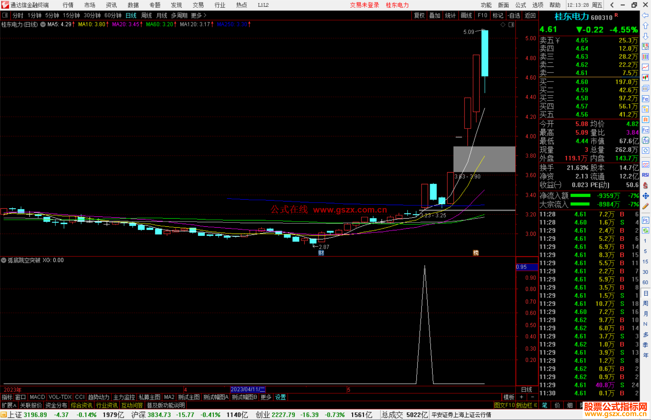Screen dimensions: 651x420
Task: Click the 返回 button
Action: 530,15
